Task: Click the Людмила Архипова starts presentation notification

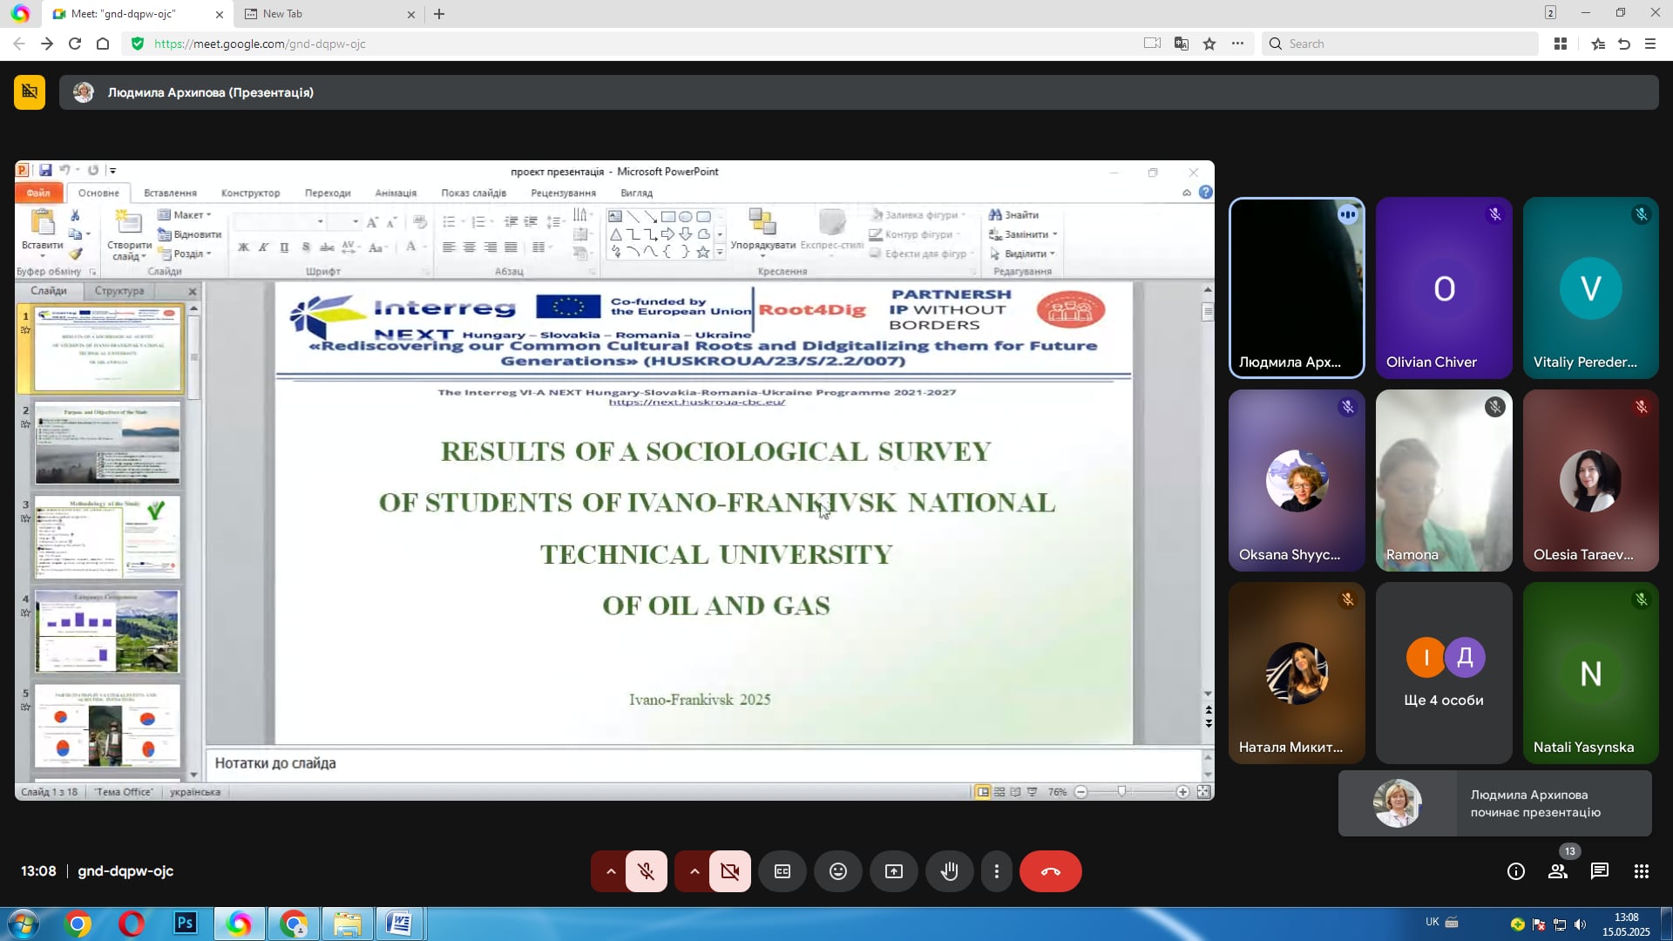Action: (x=1495, y=803)
